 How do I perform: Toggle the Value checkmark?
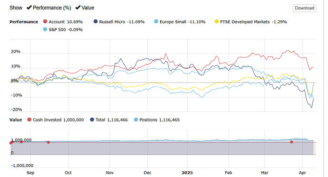coord(78,8)
